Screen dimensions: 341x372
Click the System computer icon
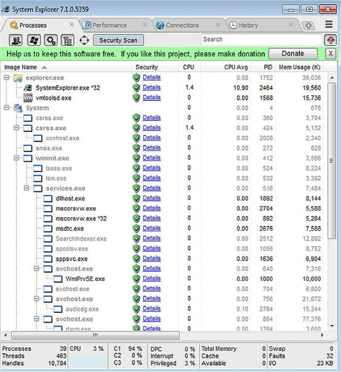tap(18, 108)
